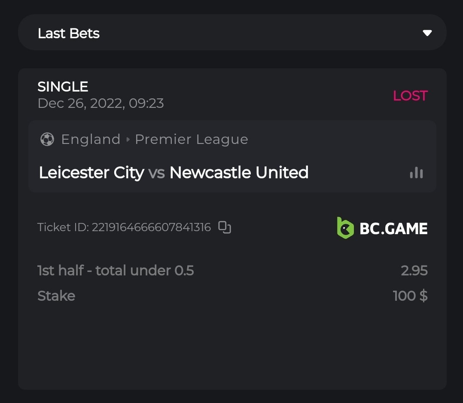This screenshot has height=403, width=463.
Task: Copy the ticket ID using copy icon
Action: [225, 227]
